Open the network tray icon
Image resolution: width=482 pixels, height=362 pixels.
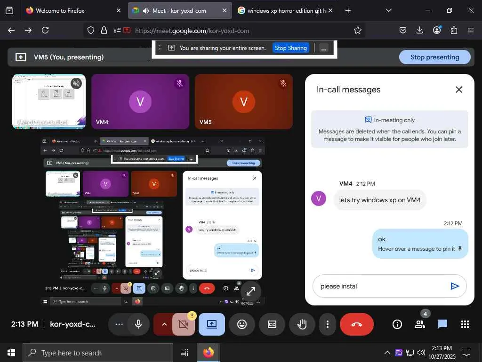(x=410, y=353)
